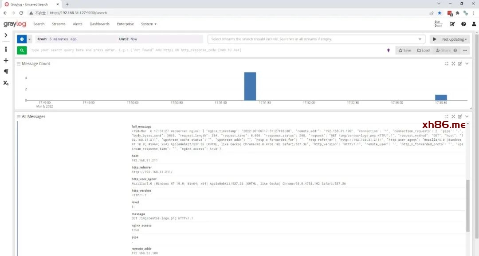Click in the search query input field
Image resolution: width=479 pixels, height=256 pixels.
tap(204, 50)
